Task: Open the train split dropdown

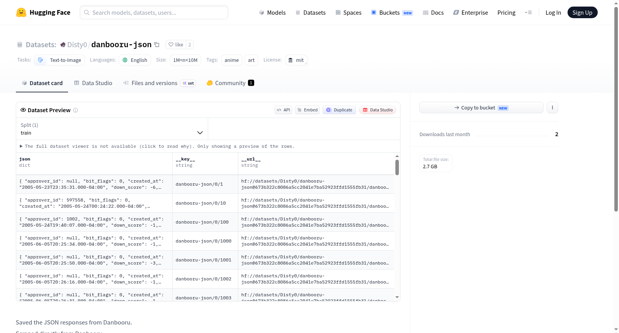Action: 112,129
